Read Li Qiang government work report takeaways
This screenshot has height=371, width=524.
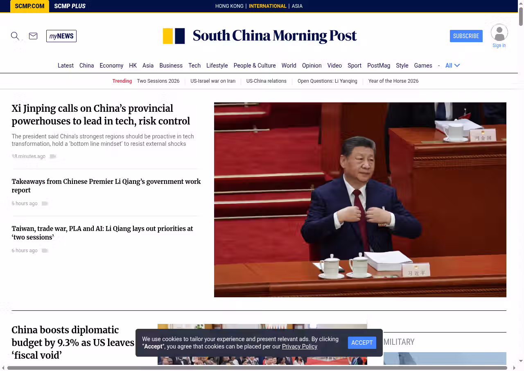[106, 185]
